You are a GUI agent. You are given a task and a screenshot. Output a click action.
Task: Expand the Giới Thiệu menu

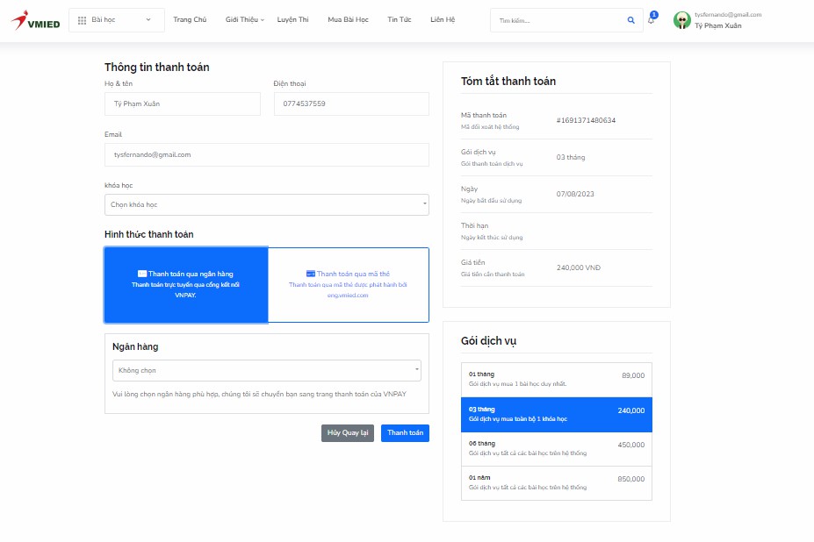(x=244, y=19)
